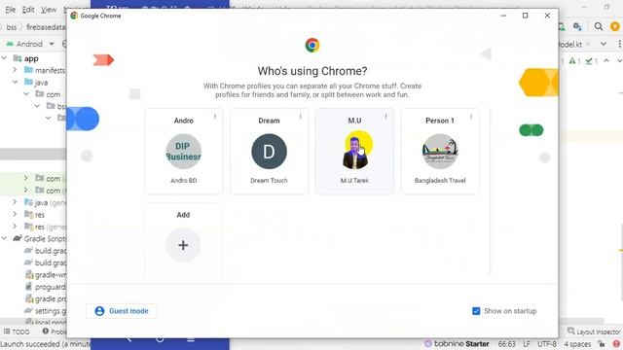Click the tabnine Starter status widget

point(457,343)
